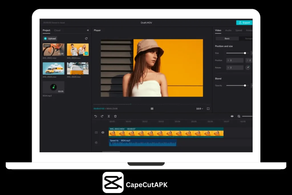Screen dimensions: 292x195
Task: Open the Audio properties tab
Action: coord(228,30)
